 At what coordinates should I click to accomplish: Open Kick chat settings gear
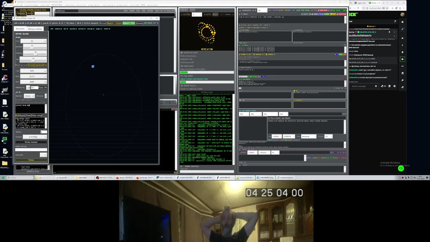[394, 86]
